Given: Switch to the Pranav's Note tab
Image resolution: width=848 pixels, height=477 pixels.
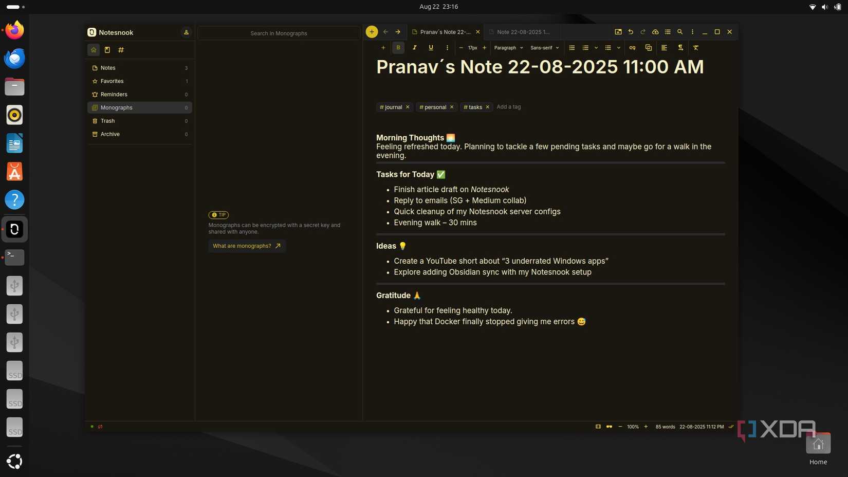Looking at the screenshot, I should tap(445, 32).
